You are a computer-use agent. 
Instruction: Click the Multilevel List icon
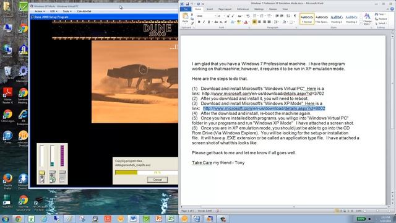click(270, 16)
